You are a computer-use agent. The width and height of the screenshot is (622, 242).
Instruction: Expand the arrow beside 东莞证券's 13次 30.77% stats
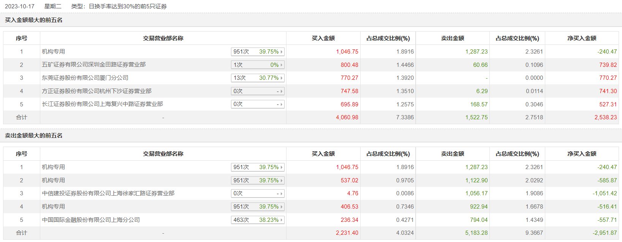click(282, 78)
